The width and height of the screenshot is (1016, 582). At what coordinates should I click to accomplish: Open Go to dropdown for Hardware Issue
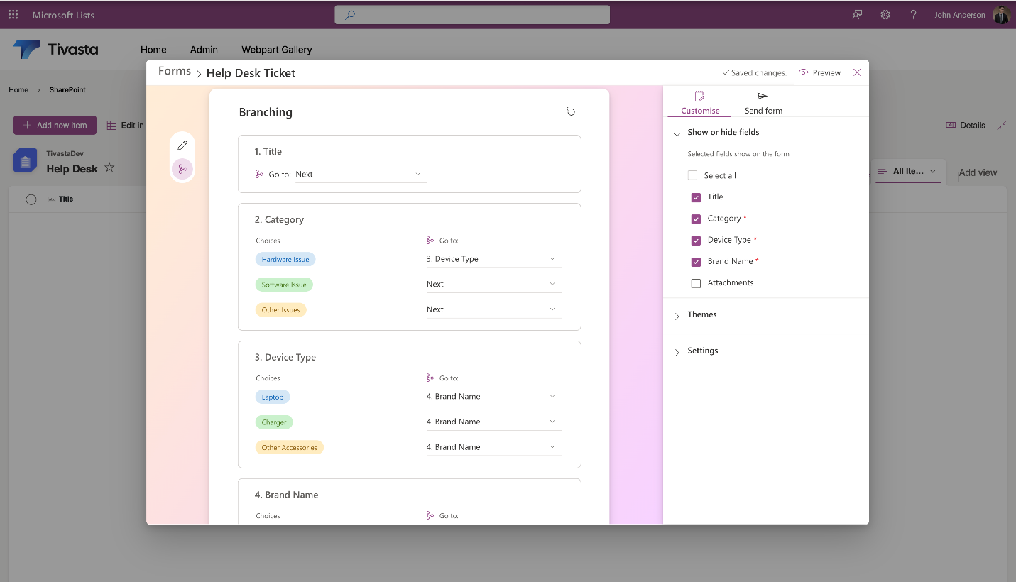493,259
